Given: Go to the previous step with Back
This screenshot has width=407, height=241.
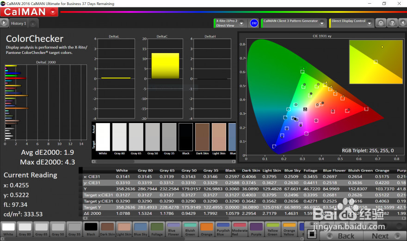Looking at the screenshot, I should click(x=341, y=236).
